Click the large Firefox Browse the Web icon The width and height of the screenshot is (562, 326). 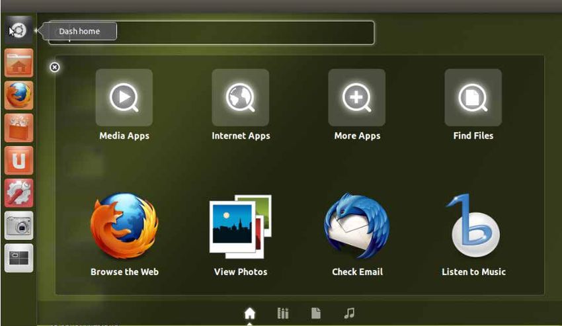(124, 226)
